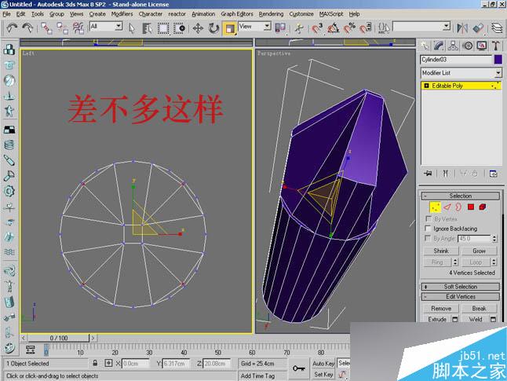Click the Shrink selection button

(x=441, y=251)
